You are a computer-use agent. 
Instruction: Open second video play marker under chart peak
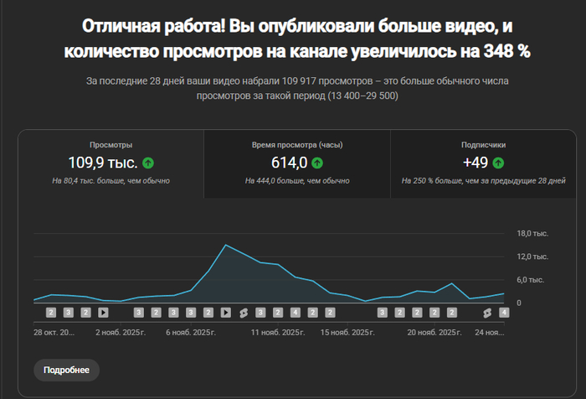225,313
